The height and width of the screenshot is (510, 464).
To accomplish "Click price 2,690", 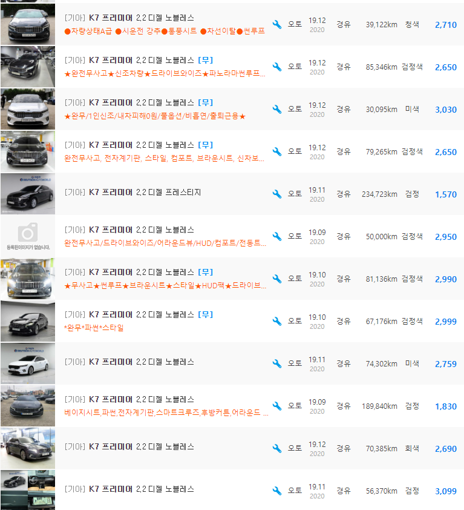I will (446, 449).
